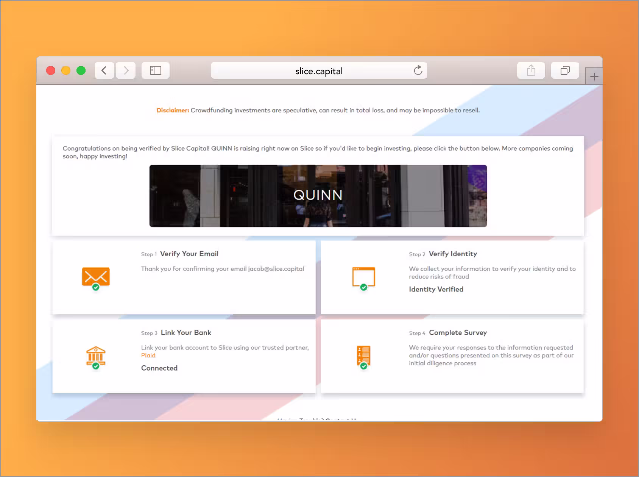Select the bank building icon in Step 3
This screenshot has width=639, height=477.
[96, 355]
